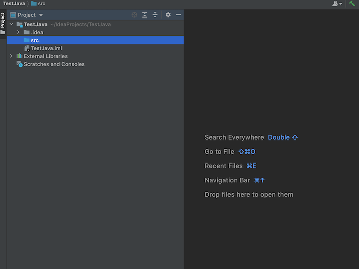
Task: Click src folder icon in navigation breadcrumb
Action: coord(34,3)
